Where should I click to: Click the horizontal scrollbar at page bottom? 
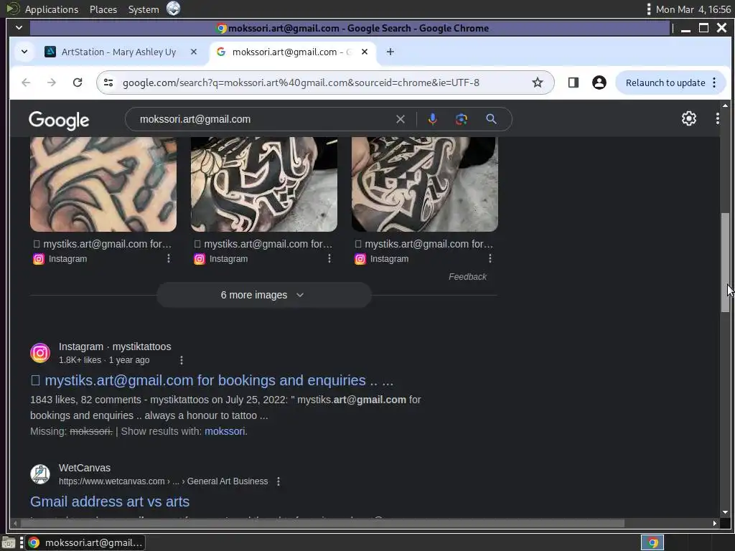[322, 523]
